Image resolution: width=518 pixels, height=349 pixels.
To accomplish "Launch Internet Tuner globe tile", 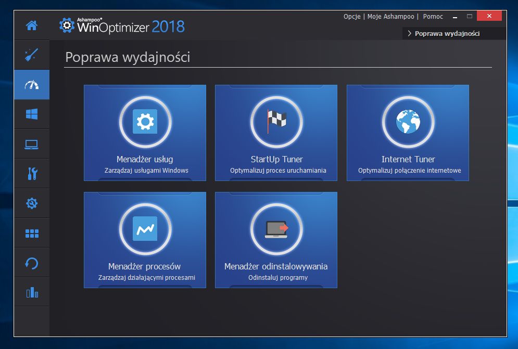I will [x=408, y=133].
